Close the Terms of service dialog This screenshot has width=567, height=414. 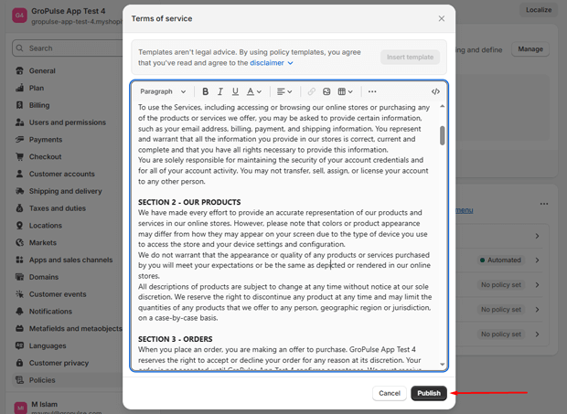point(441,18)
